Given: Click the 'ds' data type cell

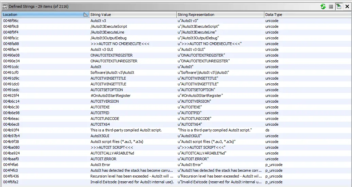Looking at the screenshot, I should pyautogui.click(x=267, y=130).
